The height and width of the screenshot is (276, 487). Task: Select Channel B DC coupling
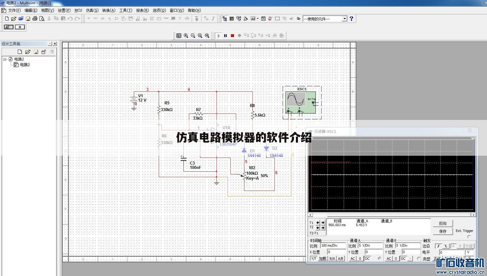(x=403, y=259)
